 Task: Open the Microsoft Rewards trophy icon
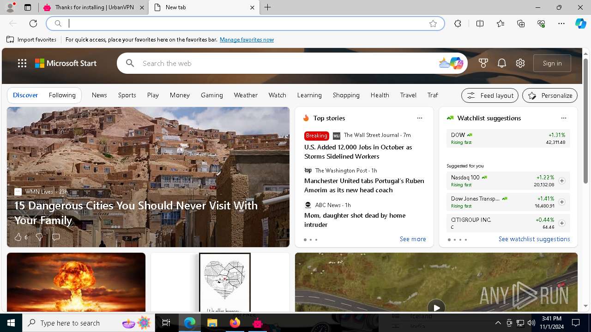(x=483, y=63)
